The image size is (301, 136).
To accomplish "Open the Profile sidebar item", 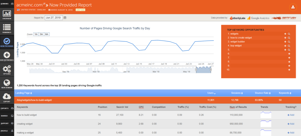I will click(x=7, y=131).
